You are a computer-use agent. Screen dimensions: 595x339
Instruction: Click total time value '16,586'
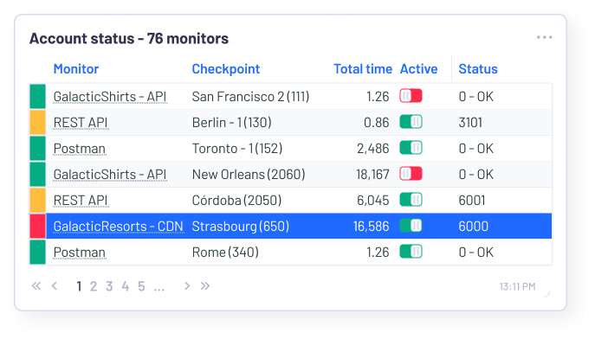click(371, 226)
